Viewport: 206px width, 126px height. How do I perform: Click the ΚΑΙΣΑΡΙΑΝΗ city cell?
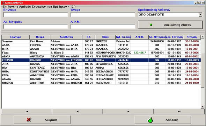click(105, 83)
